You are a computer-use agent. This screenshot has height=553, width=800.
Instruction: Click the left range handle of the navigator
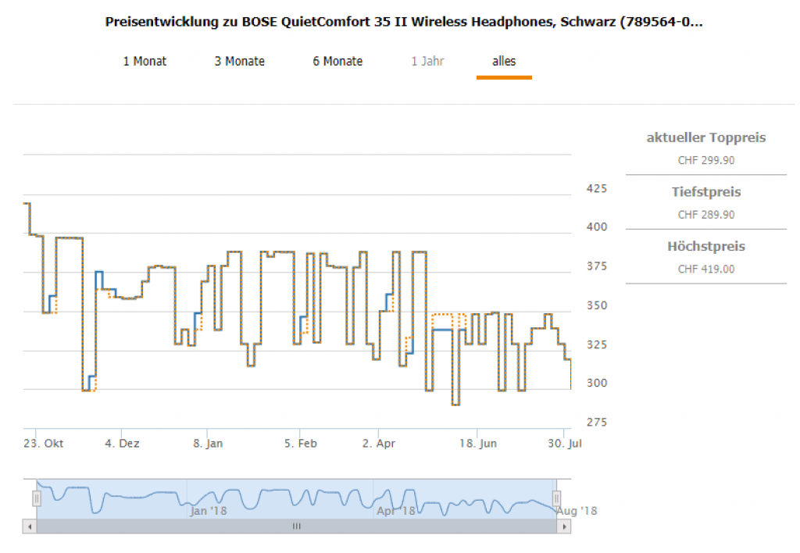[36, 498]
